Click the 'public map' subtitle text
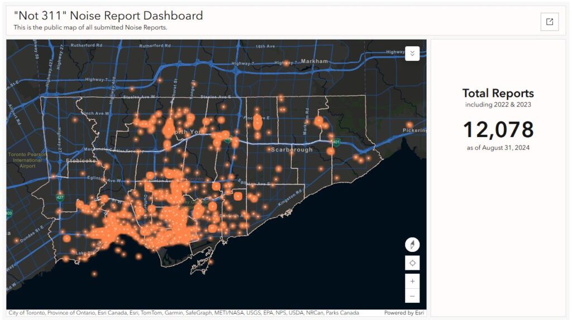This screenshot has height=320, width=572. click(x=90, y=28)
